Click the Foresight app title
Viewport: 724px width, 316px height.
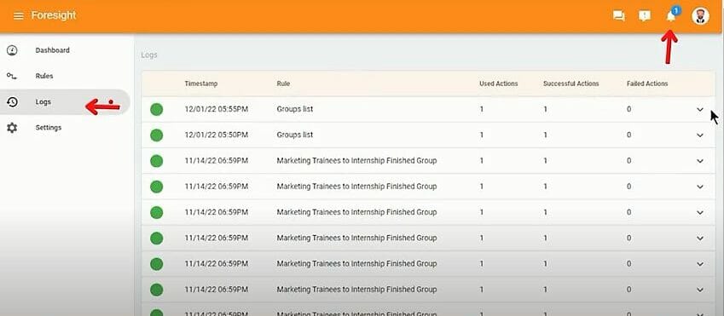pos(54,15)
